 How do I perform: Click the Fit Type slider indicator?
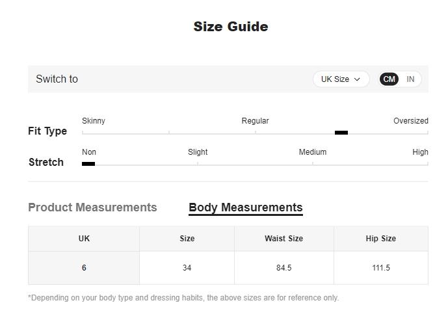pos(341,133)
